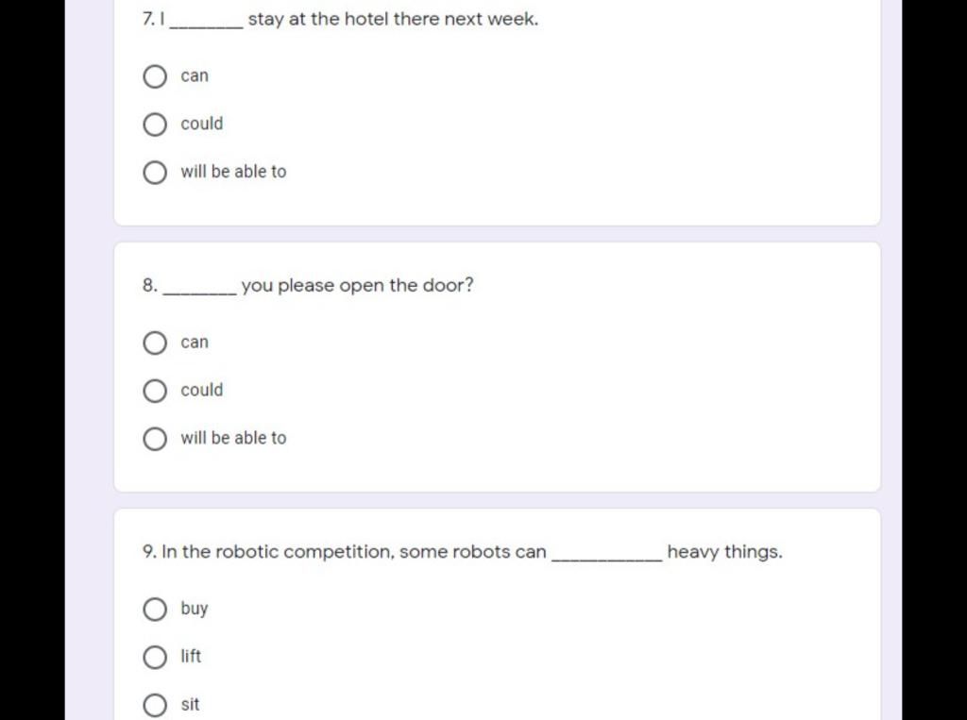
Task: Select 'could' for question 7
Action: click(x=155, y=125)
